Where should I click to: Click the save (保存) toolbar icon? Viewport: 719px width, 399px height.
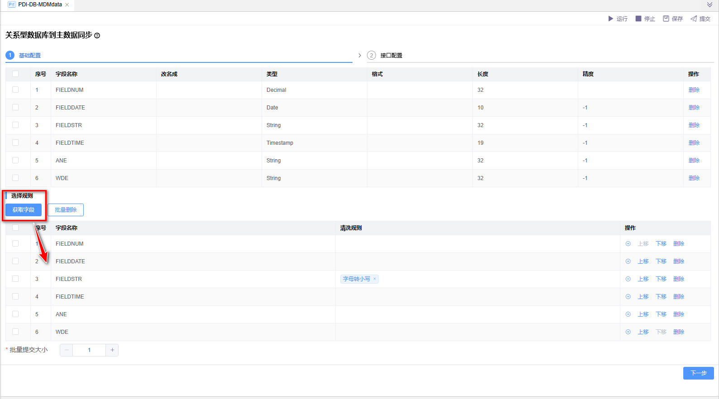tap(666, 19)
